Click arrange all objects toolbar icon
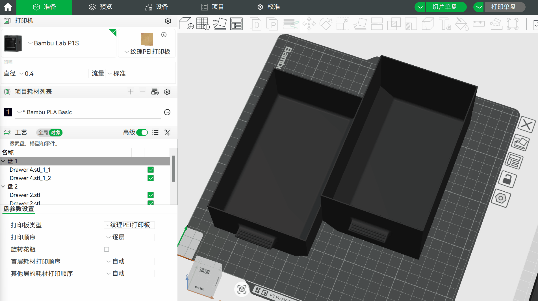The width and height of the screenshot is (538, 301). pyautogui.click(x=236, y=24)
